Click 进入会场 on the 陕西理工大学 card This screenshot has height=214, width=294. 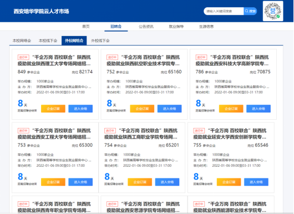point(80,109)
